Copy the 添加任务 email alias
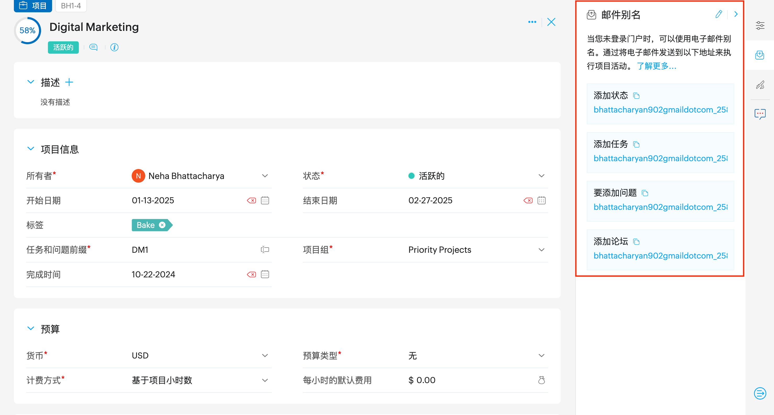 [x=636, y=144]
